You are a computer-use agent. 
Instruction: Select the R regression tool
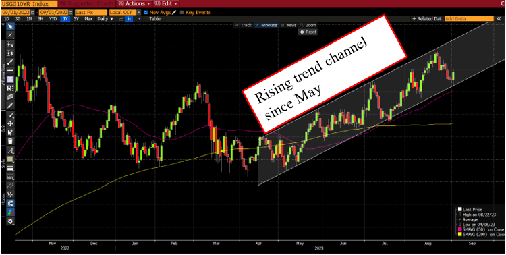pyautogui.click(x=10, y=88)
